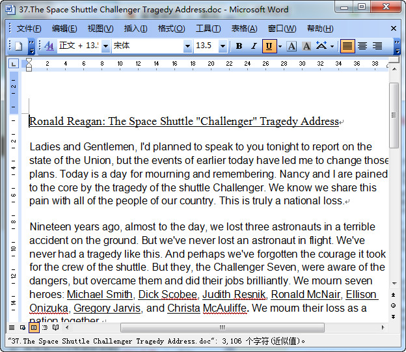Open the 编辑(E) menu
The width and height of the screenshot is (406, 352).
(x=64, y=29)
